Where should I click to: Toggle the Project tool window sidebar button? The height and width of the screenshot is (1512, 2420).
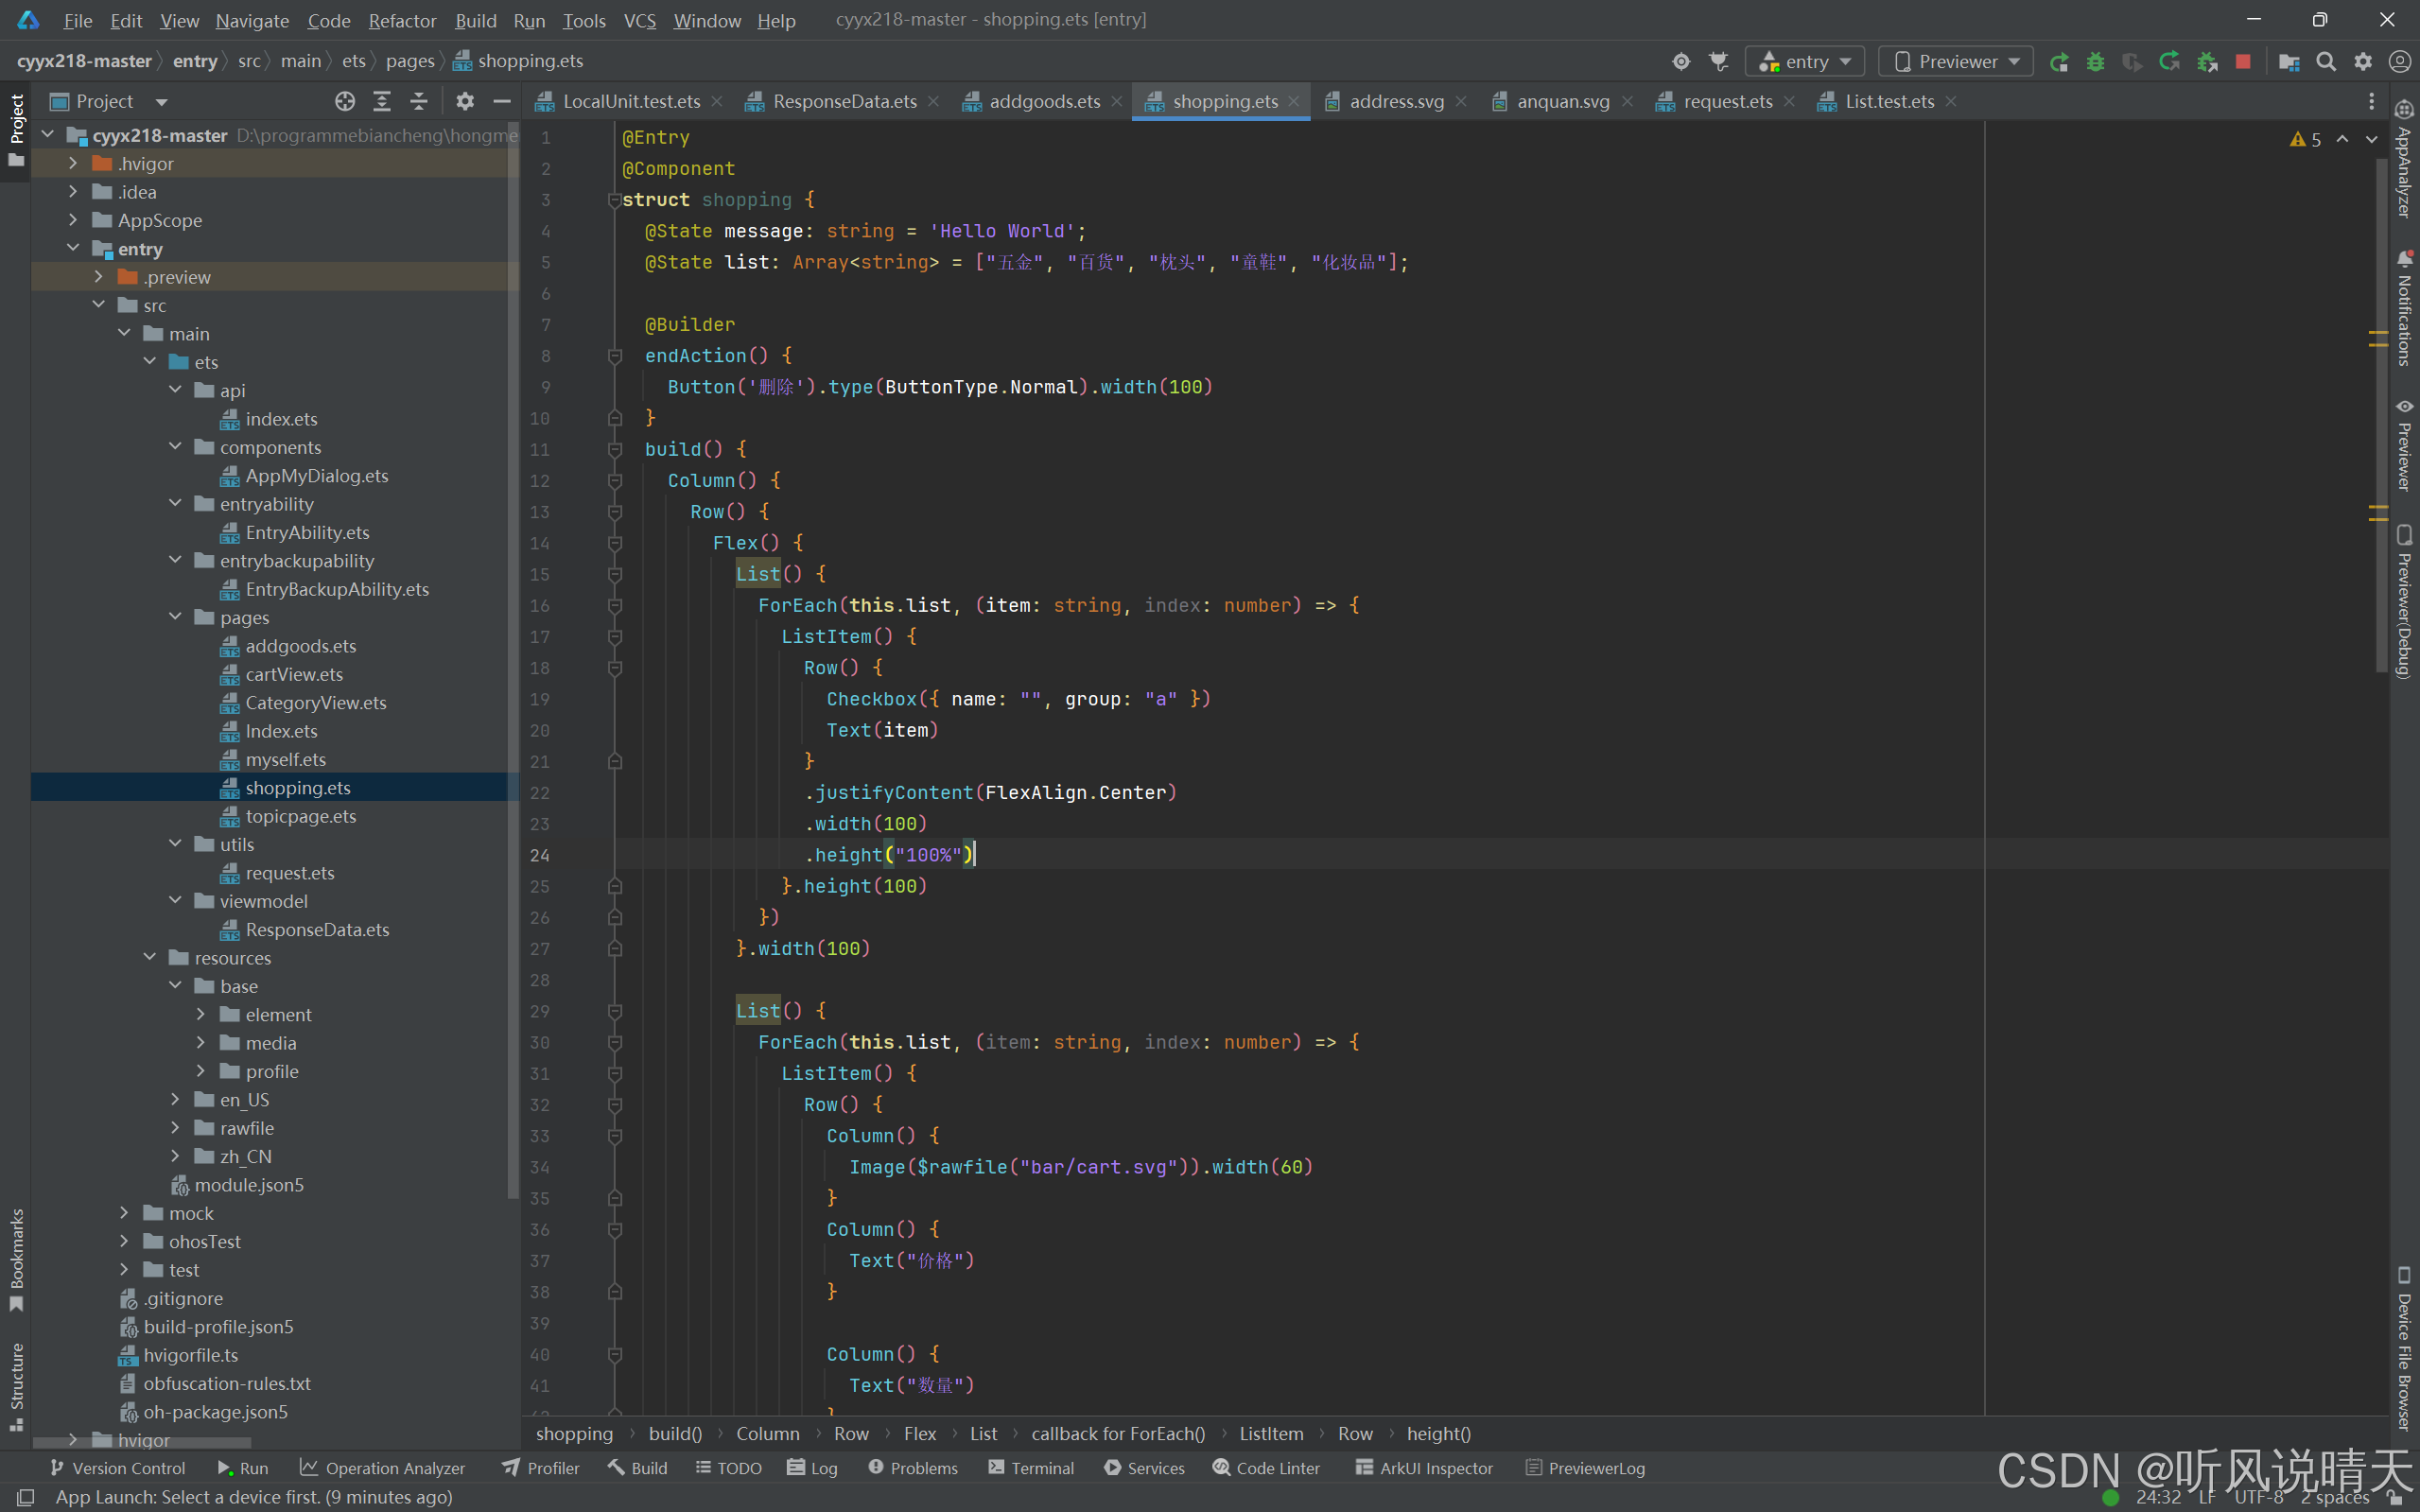click(x=16, y=130)
